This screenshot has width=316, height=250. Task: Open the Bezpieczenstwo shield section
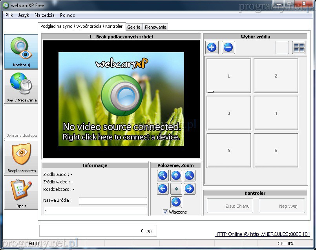point(21,157)
